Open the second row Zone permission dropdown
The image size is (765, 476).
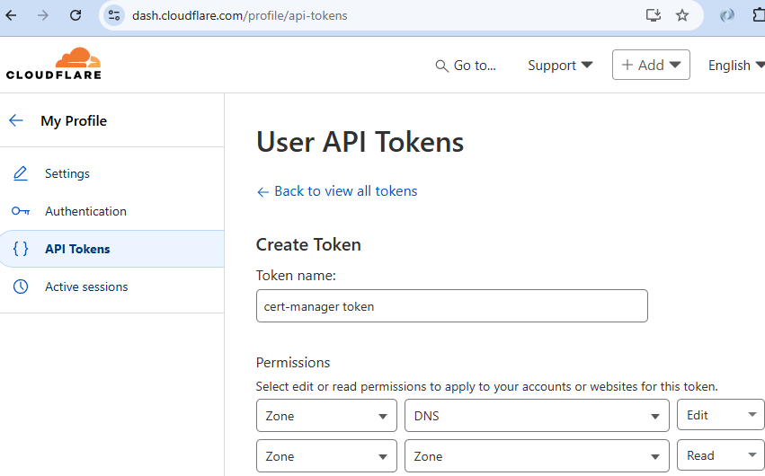tap(537, 456)
